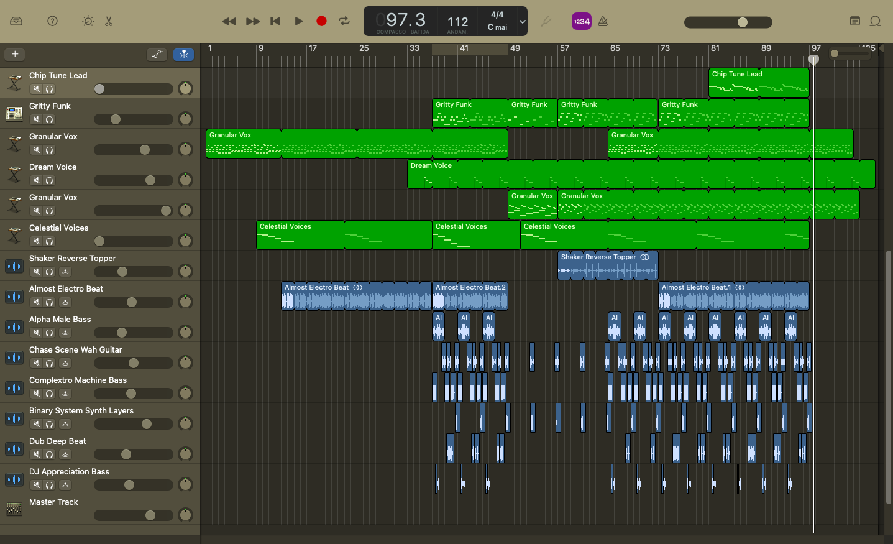
Task: Toggle the purple 1234 count-in button
Action: [581, 21]
